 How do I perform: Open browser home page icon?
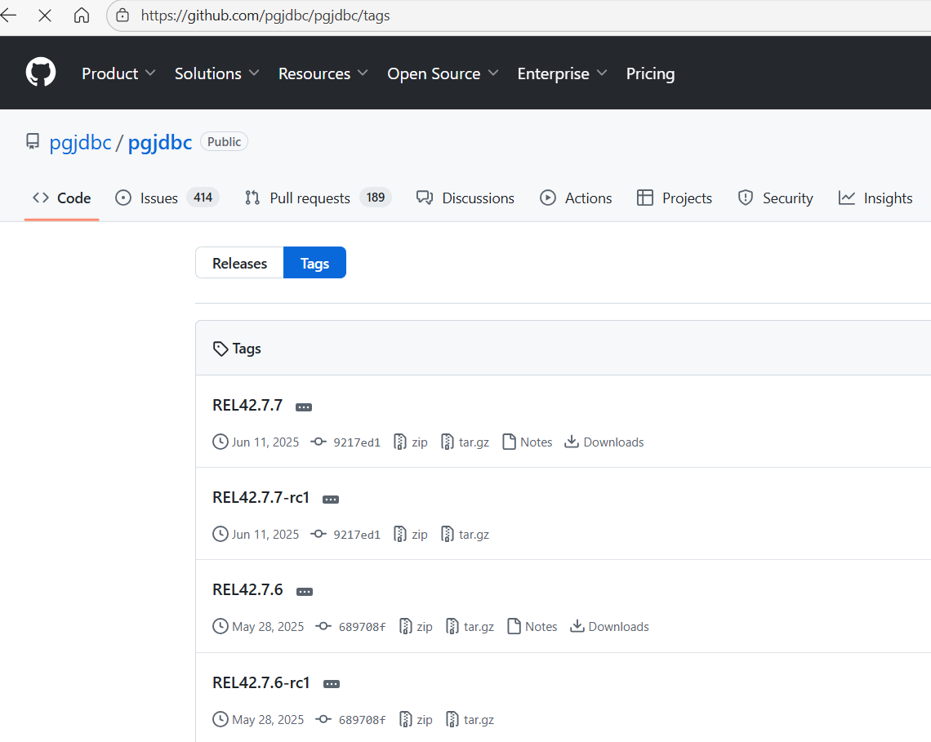click(82, 16)
